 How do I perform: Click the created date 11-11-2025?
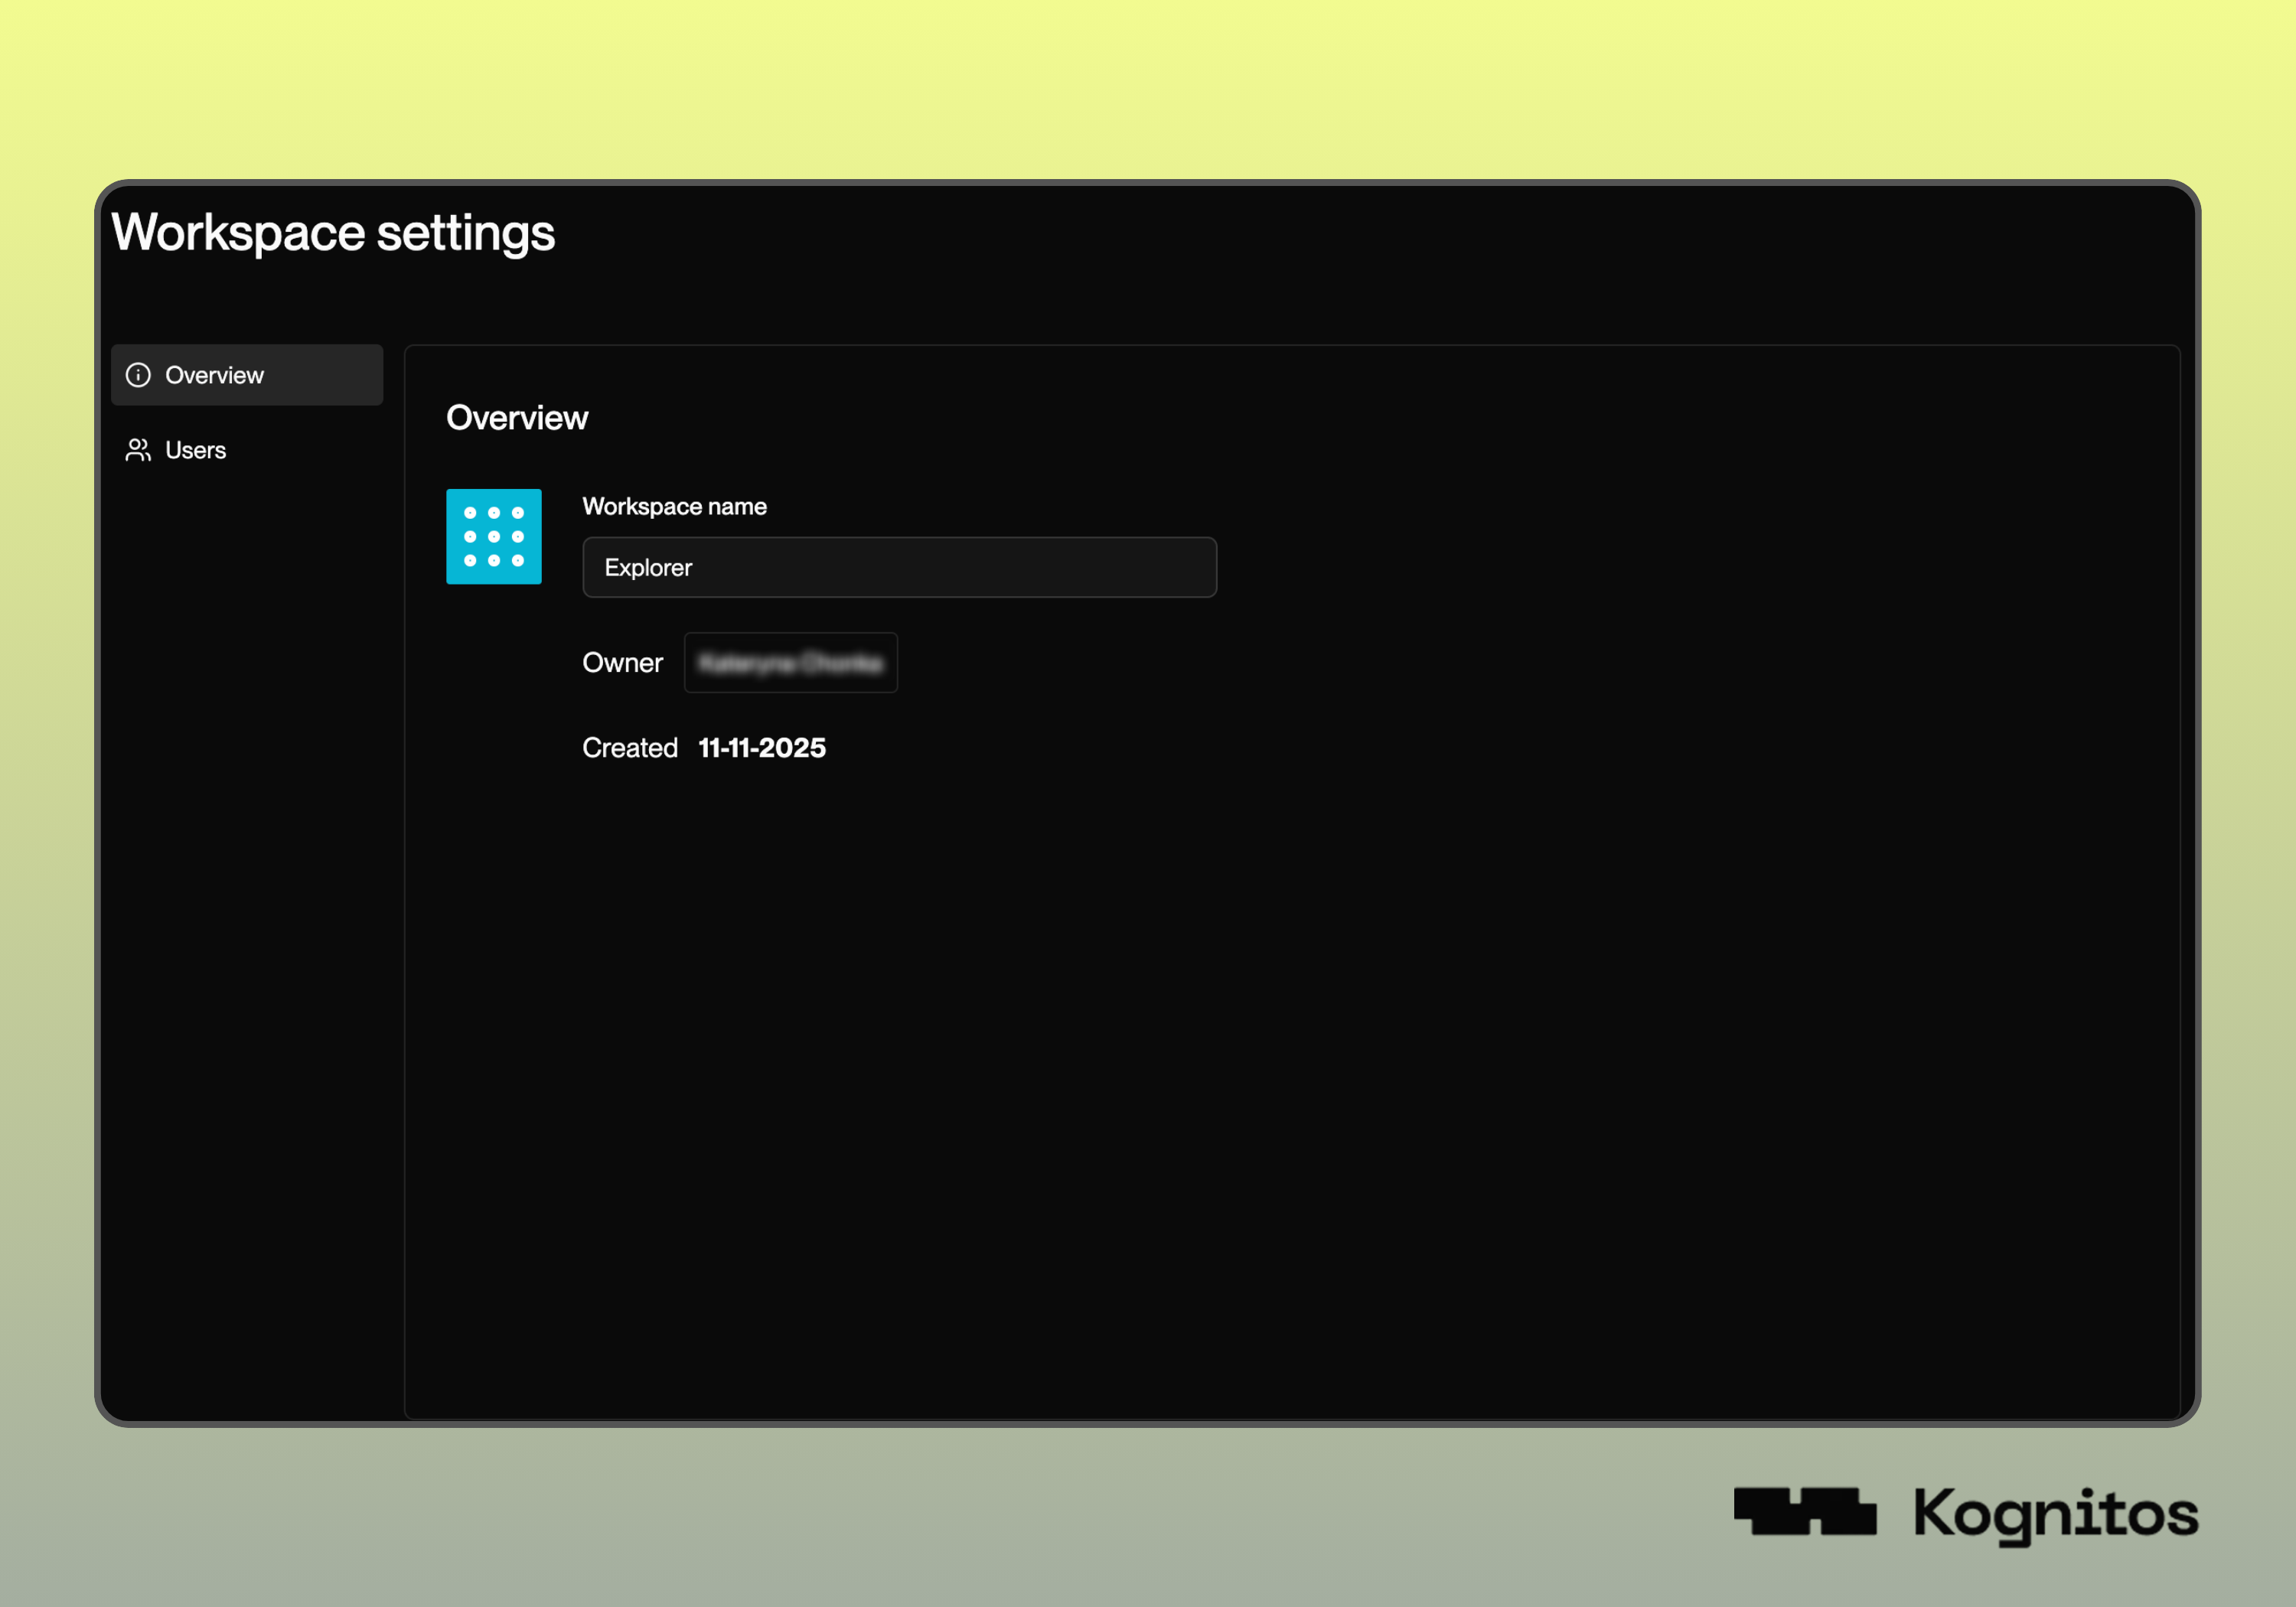(762, 748)
